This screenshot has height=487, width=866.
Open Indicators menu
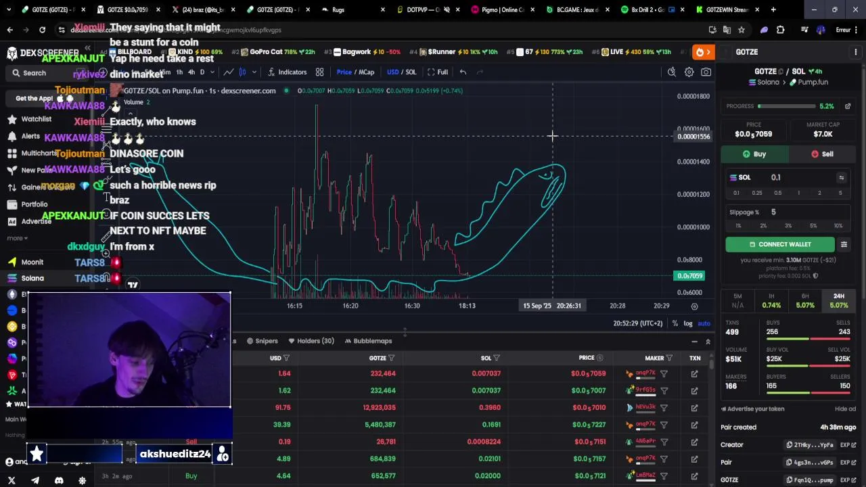[287, 72]
